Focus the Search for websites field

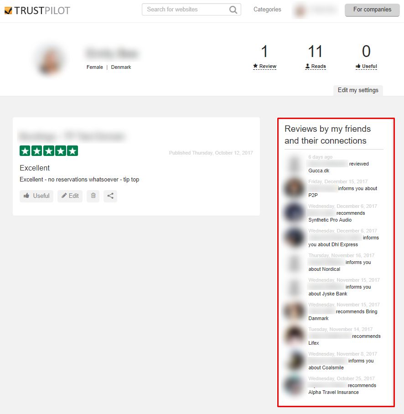tap(191, 10)
